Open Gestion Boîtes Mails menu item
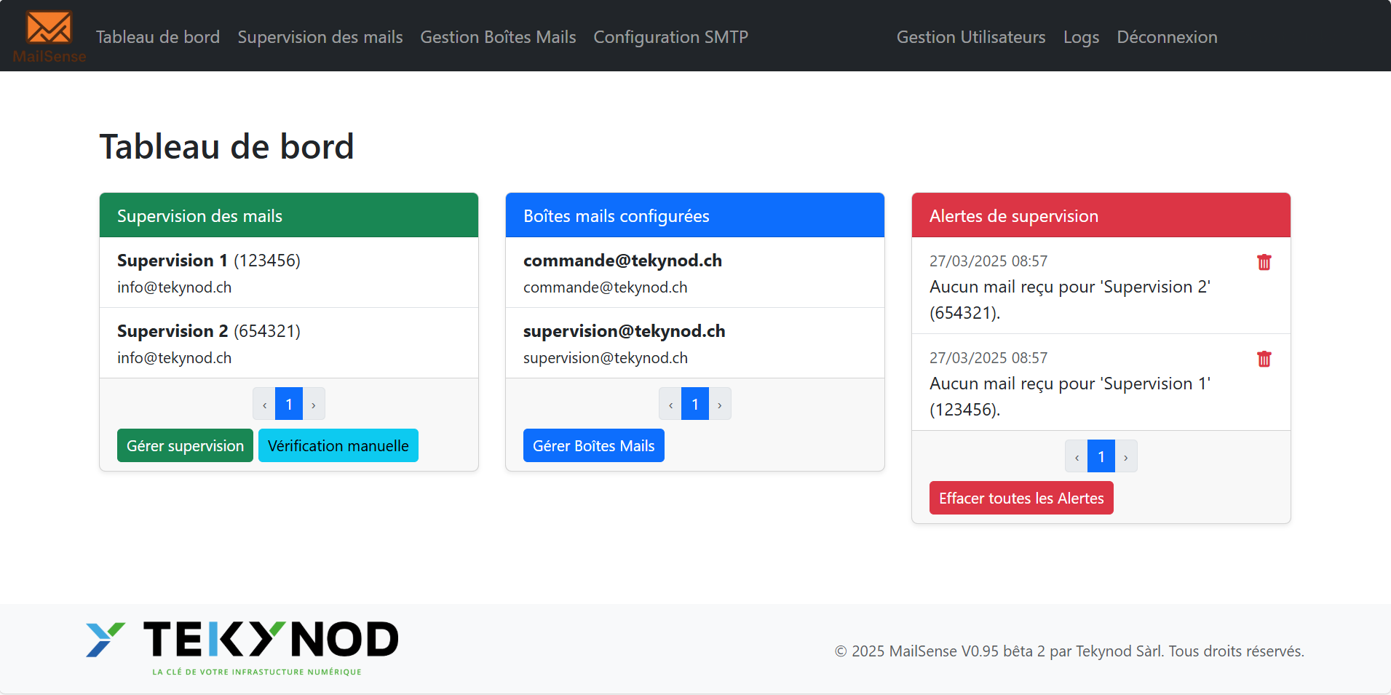The image size is (1391, 695). click(498, 37)
